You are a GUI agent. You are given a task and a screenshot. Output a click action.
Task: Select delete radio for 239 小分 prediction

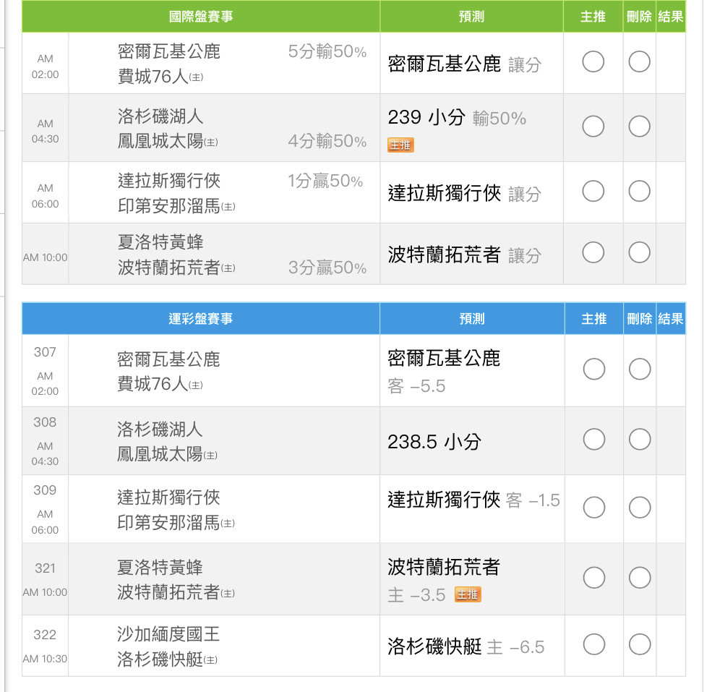coord(639,127)
